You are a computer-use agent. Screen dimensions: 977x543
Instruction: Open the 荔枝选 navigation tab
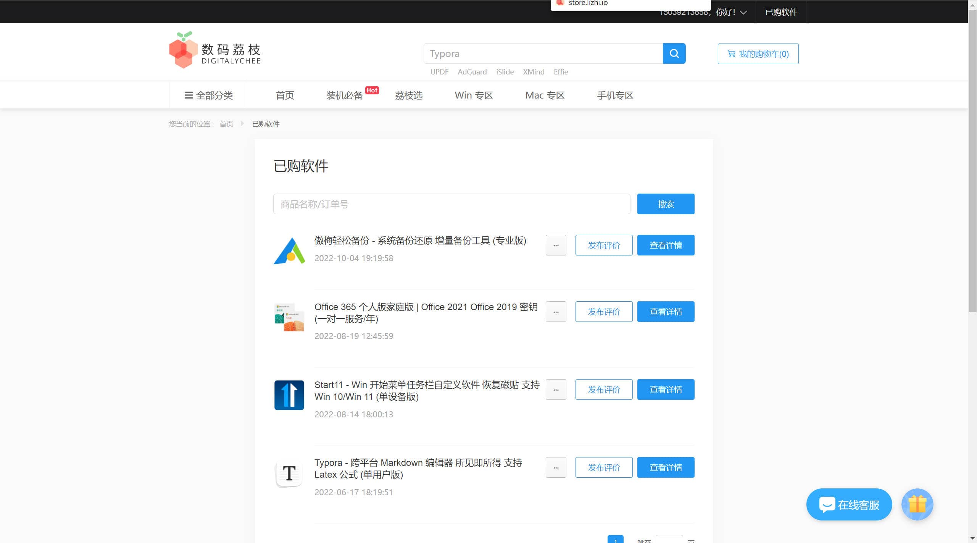(409, 95)
